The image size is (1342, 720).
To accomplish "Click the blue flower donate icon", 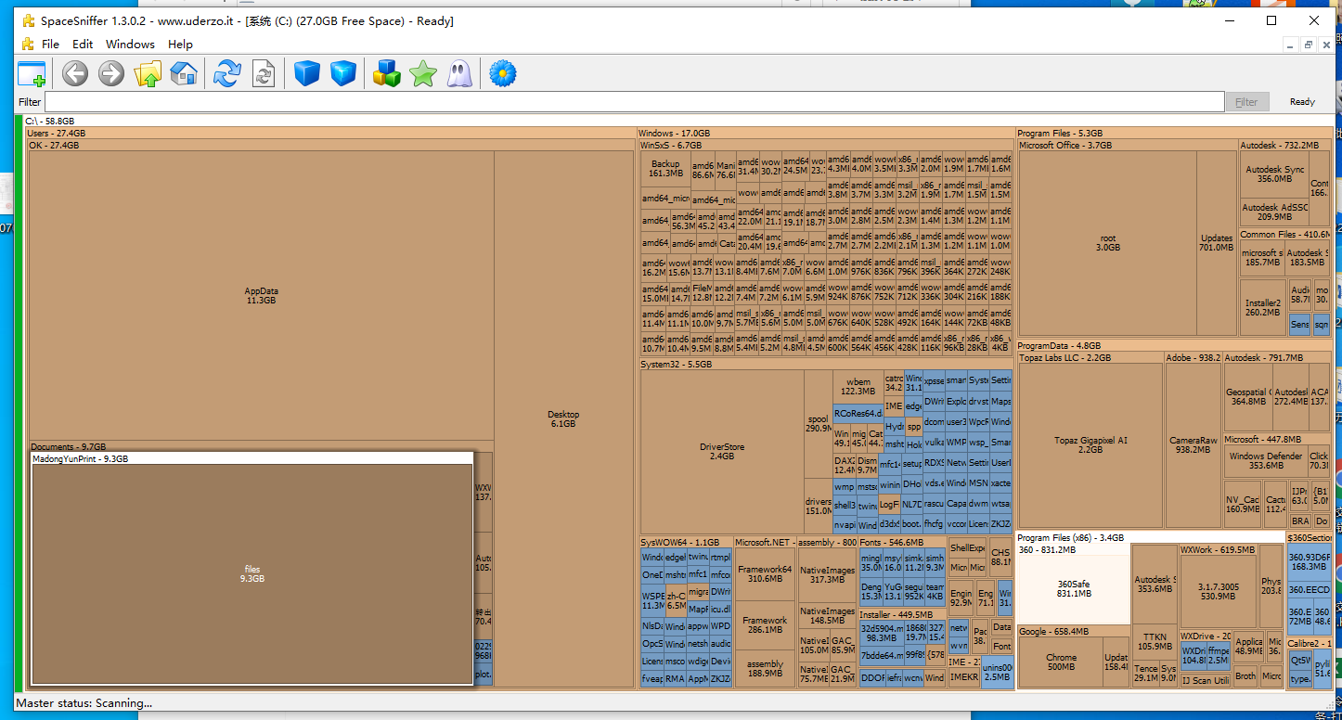I will tap(503, 73).
